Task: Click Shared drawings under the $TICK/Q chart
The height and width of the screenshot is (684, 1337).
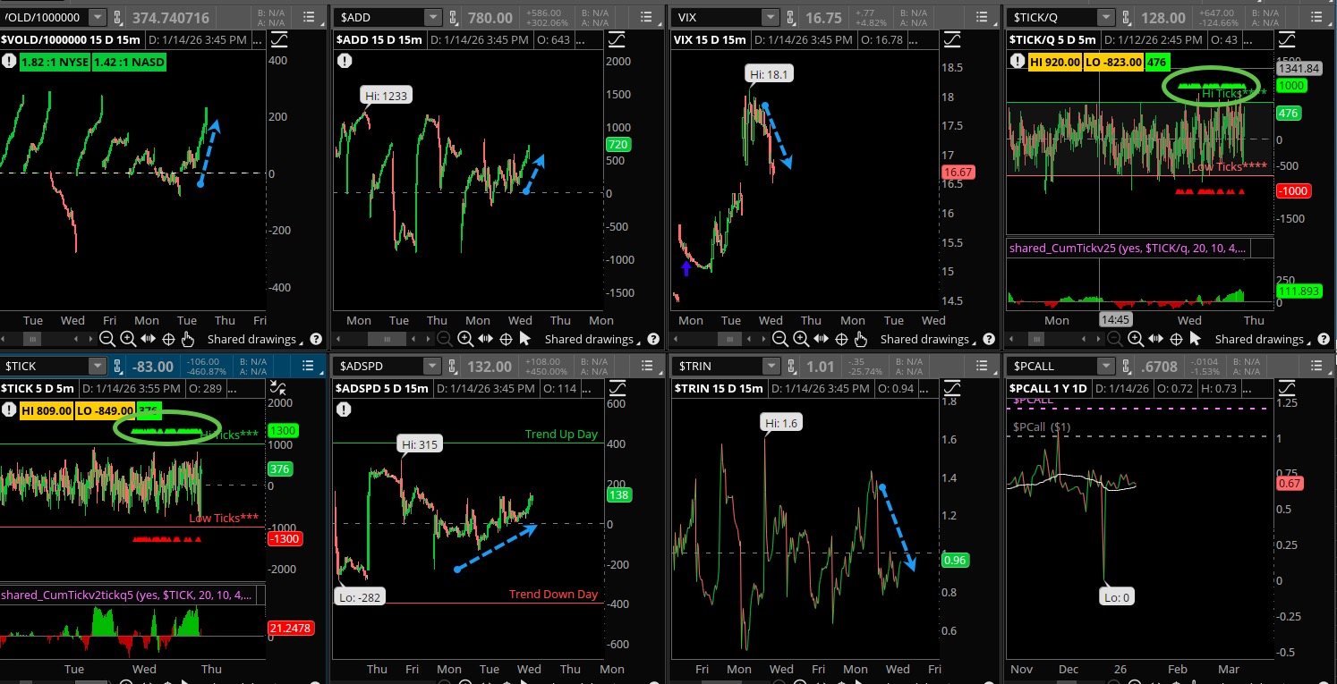Action: coord(1258,339)
